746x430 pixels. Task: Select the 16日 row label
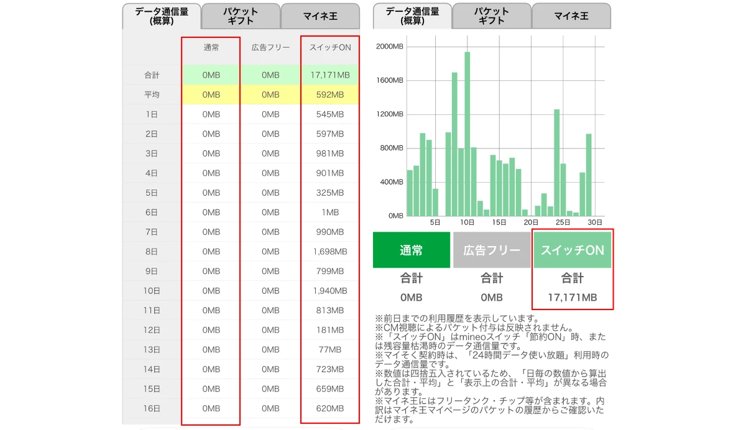[x=152, y=408]
